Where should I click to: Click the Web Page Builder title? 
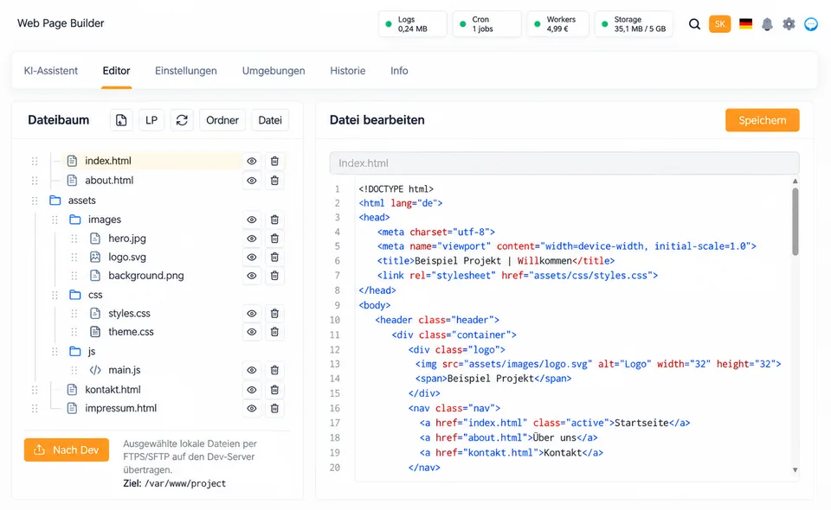coord(61,23)
